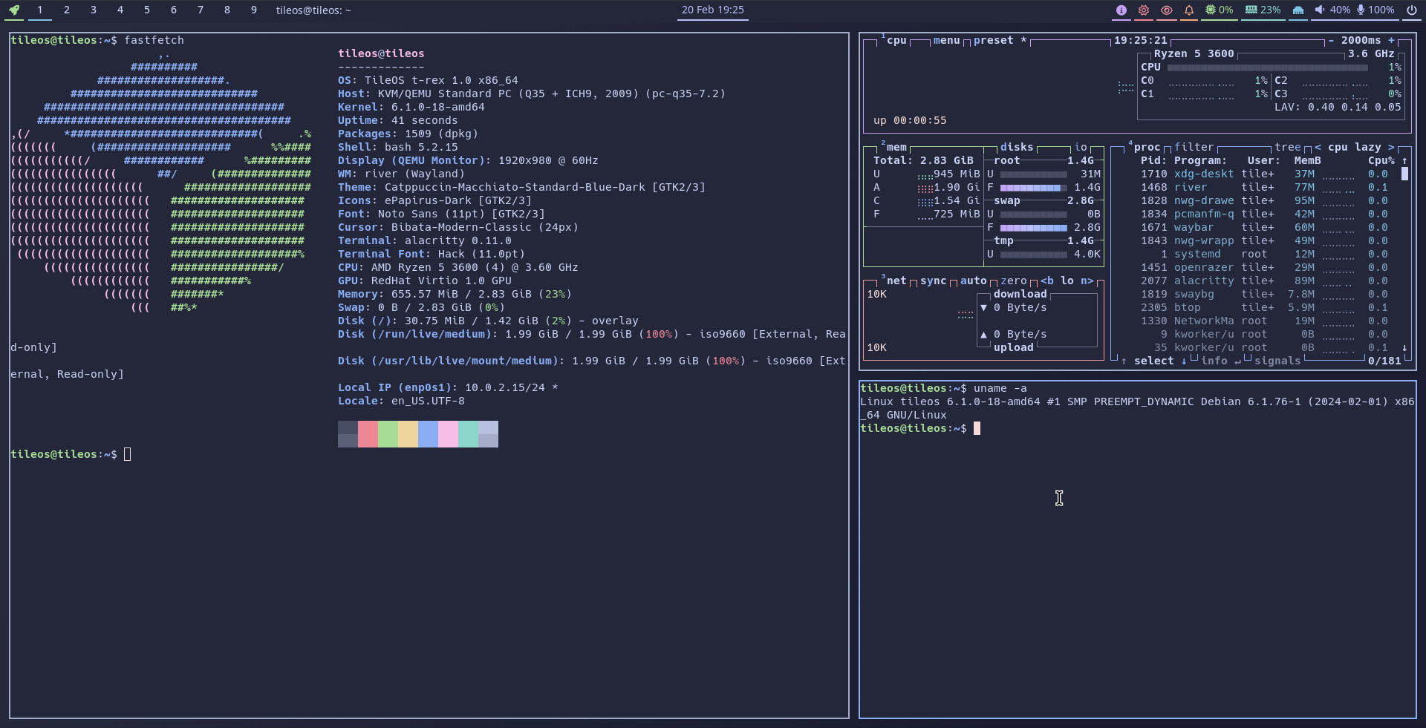Open the power menu icon
1426x728 pixels.
click(x=1411, y=10)
